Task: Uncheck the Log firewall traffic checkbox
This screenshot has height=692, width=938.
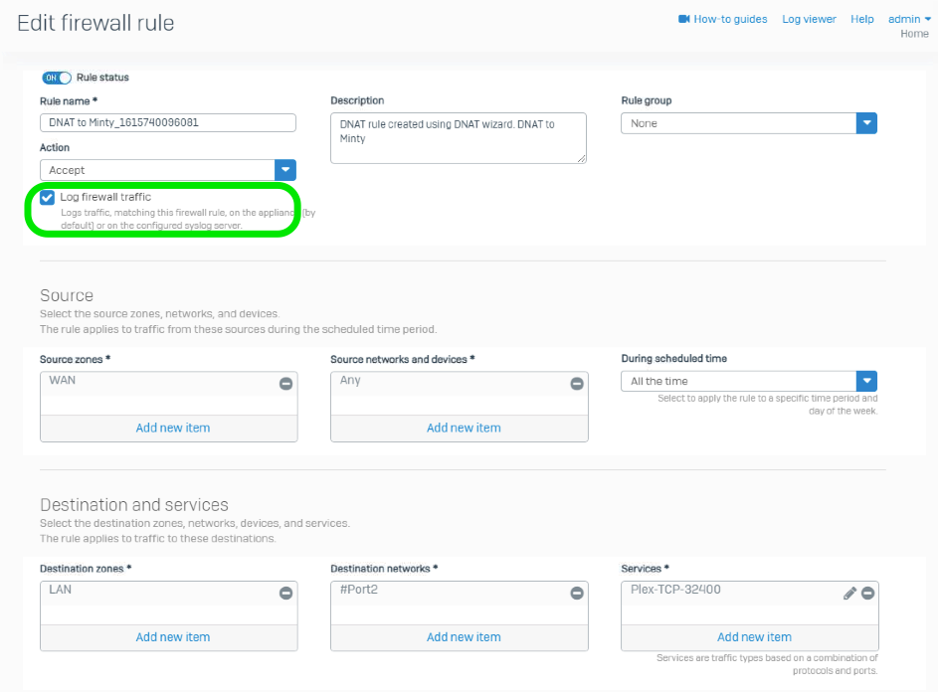Action: pyautogui.click(x=47, y=197)
